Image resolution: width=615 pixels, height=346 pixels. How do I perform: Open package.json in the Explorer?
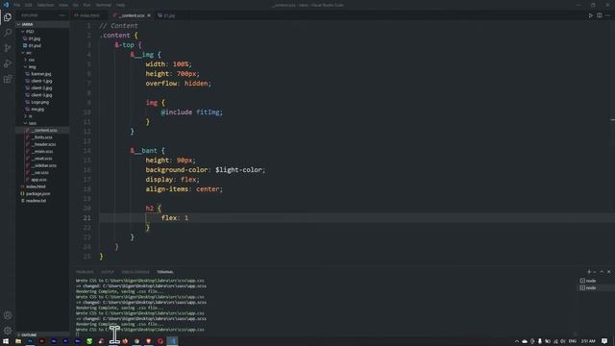(37, 194)
